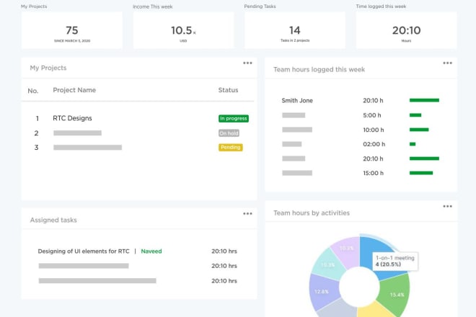This screenshot has width=476, height=317.
Task: Open Team hours logged this week options
Action: point(447,63)
